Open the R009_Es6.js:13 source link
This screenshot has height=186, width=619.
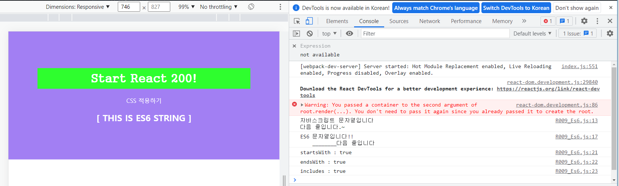pyautogui.click(x=576, y=120)
